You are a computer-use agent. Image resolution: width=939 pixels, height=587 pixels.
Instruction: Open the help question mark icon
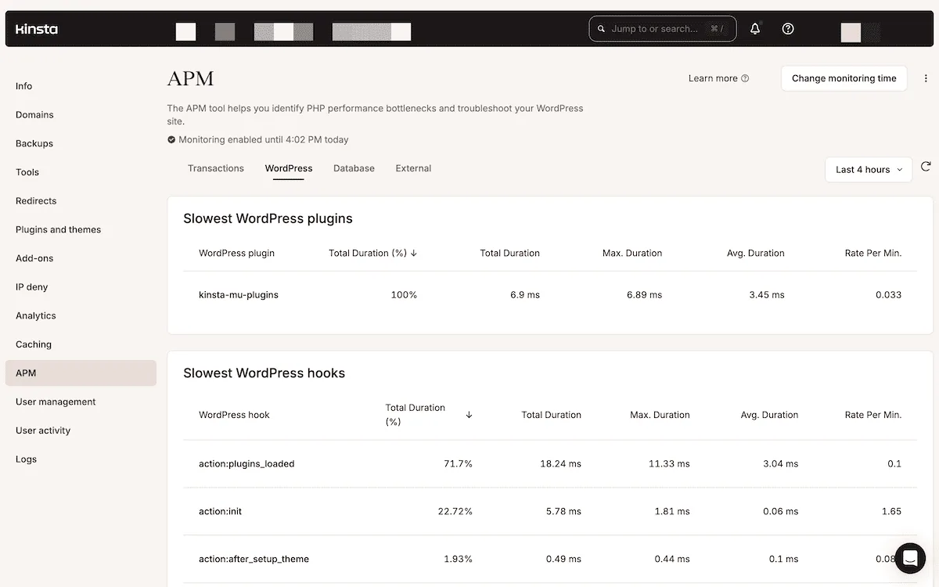tap(787, 28)
